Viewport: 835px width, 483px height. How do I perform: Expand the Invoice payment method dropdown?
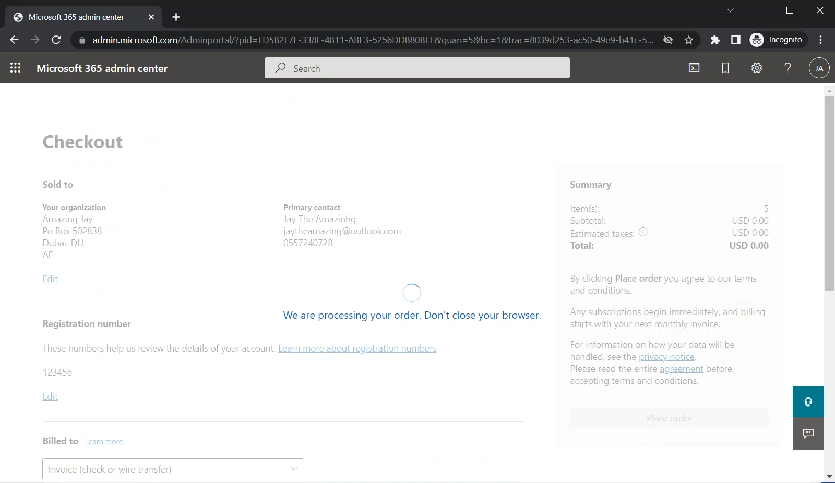[172, 469]
